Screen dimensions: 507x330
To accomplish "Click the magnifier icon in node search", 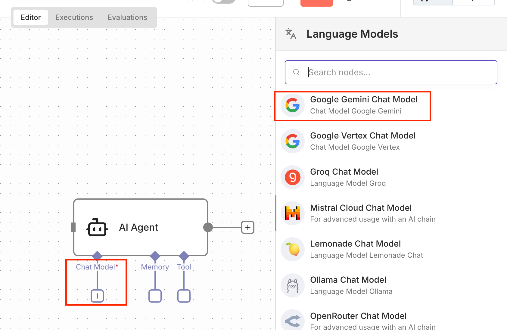I will 296,72.
